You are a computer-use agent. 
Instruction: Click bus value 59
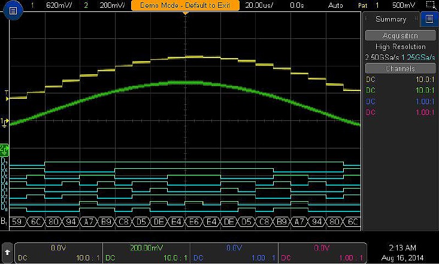coord(17,221)
